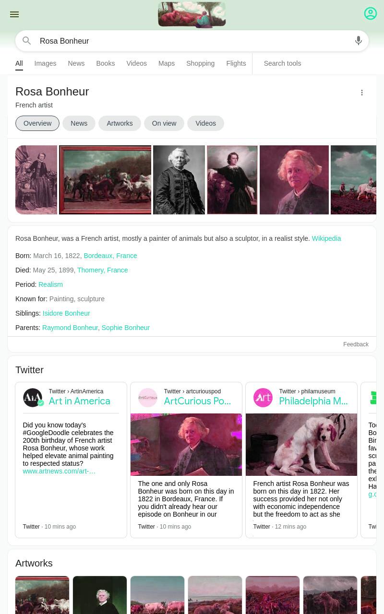Click the magnifier search icon
The image size is (384, 614).
27,41
